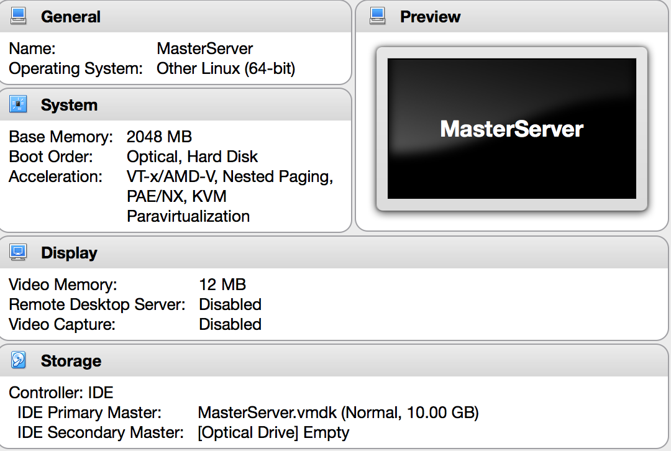The width and height of the screenshot is (671, 451).
Task: Click the General section computer icon
Action: pyautogui.click(x=18, y=16)
